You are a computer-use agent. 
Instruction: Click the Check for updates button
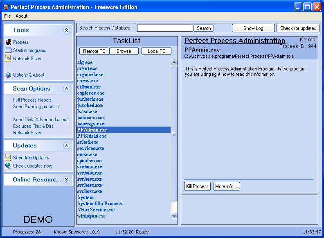(298, 28)
